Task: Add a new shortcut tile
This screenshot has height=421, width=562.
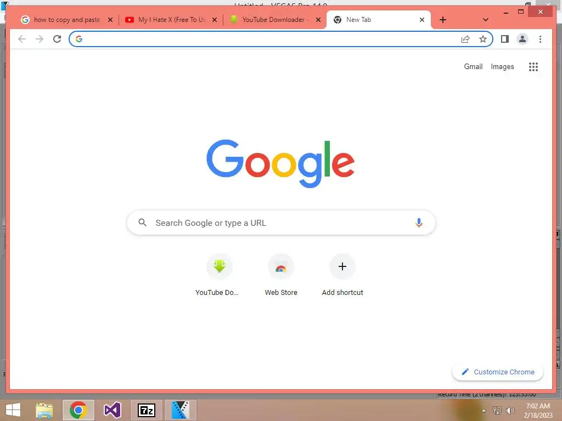Action: (342, 275)
